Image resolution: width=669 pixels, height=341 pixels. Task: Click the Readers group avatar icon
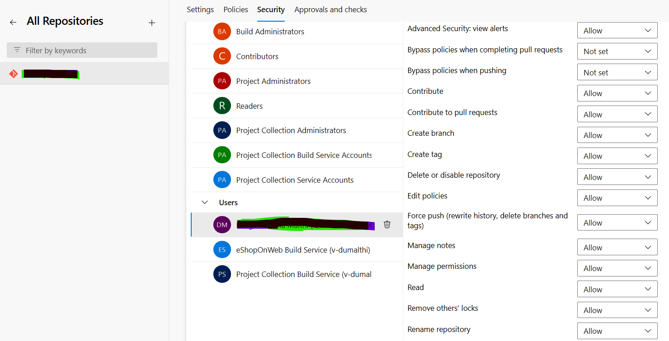pyautogui.click(x=222, y=106)
